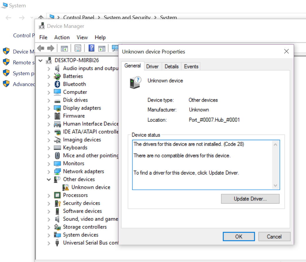The width and height of the screenshot is (306, 262).
Task: Click the Update Driver... button
Action: coord(250,199)
